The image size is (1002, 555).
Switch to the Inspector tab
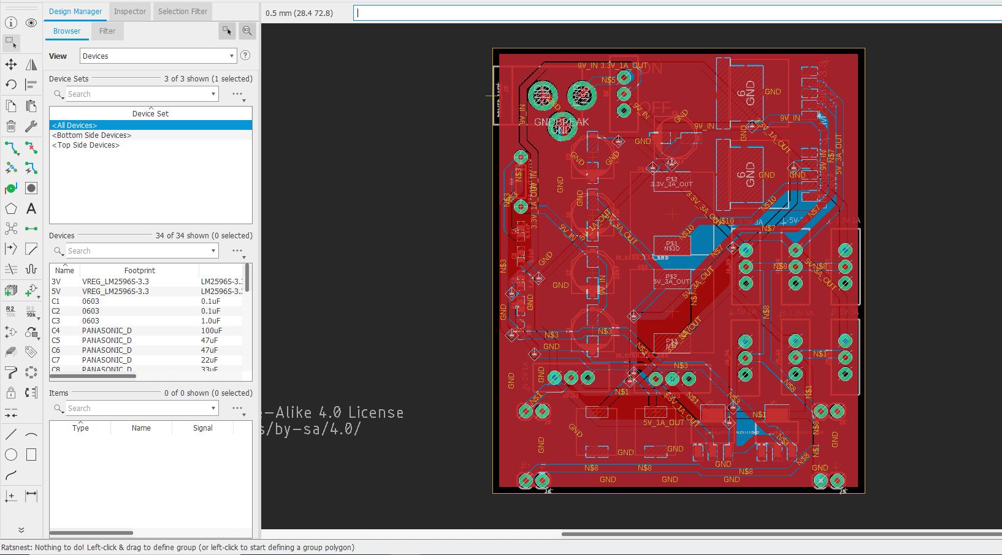(x=129, y=11)
